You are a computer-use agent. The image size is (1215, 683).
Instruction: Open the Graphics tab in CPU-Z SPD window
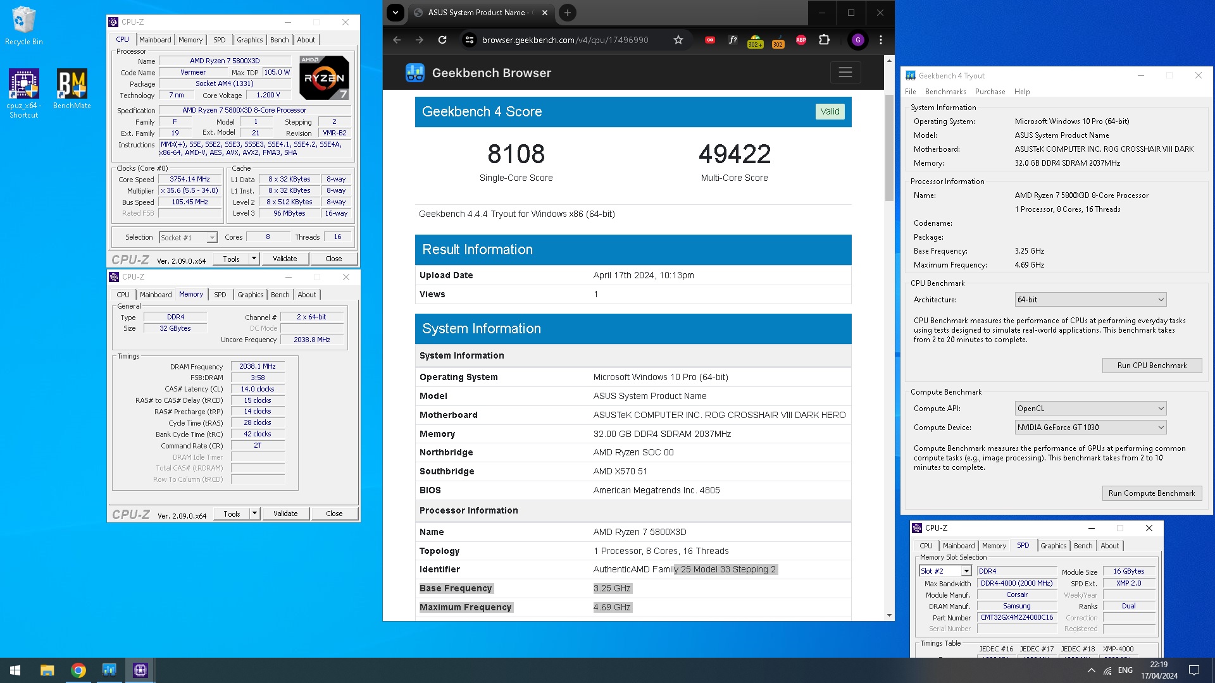point(1053,546)
